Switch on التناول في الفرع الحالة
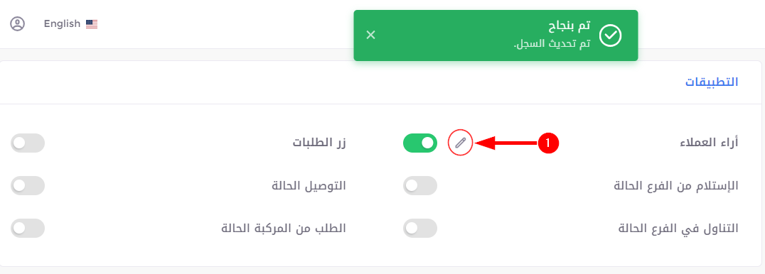 click(x=420, y=228)
